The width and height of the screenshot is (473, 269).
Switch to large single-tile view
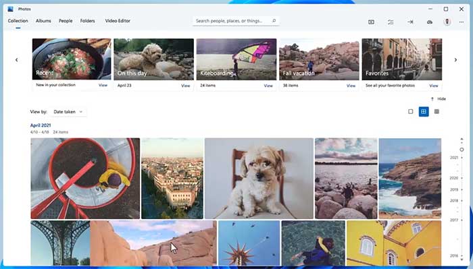411,112
